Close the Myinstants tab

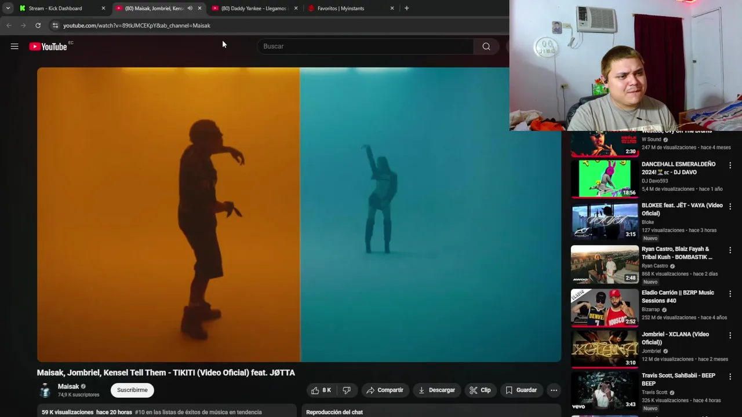pos(392,8)
